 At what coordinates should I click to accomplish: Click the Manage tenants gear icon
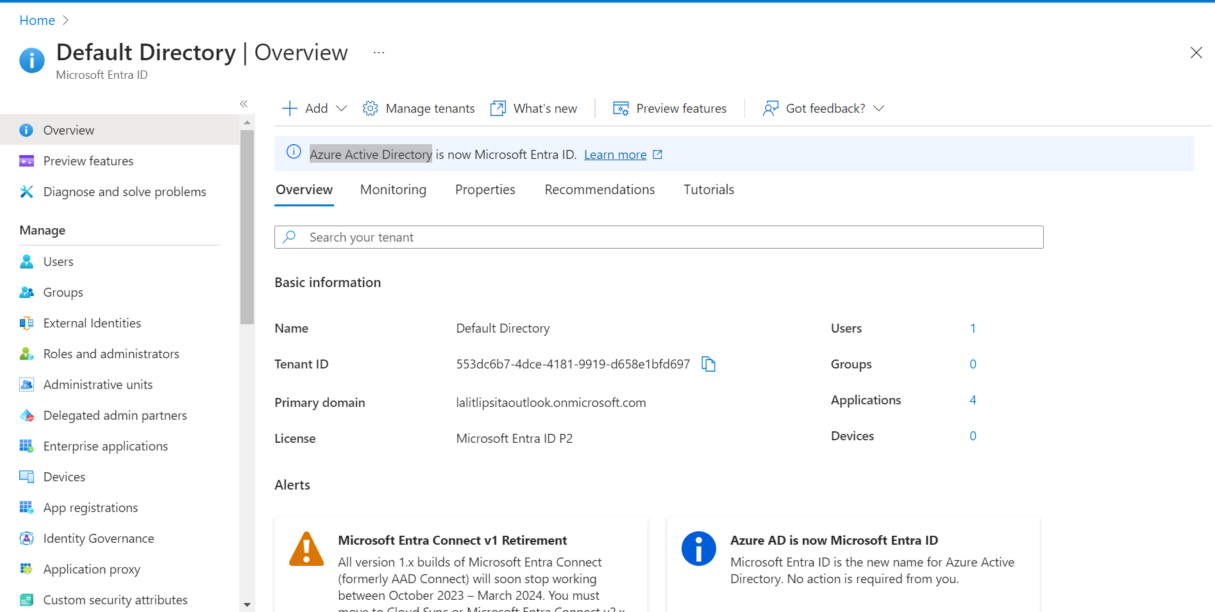point(370,108)
